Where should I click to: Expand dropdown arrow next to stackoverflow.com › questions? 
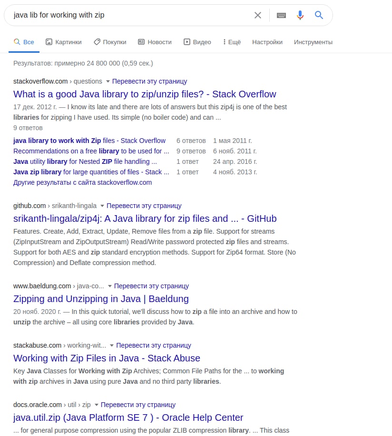(x=108, y=82)
